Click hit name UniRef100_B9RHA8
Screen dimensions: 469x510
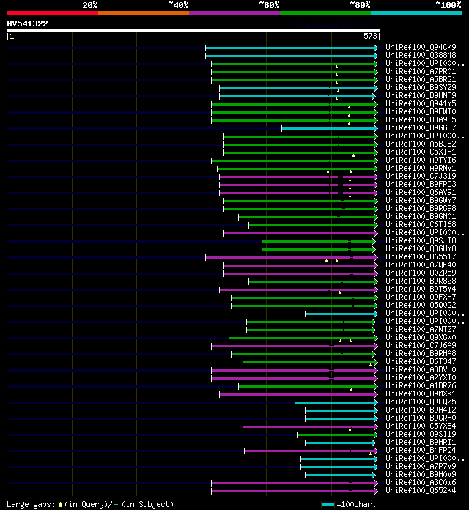coord(421,353)
